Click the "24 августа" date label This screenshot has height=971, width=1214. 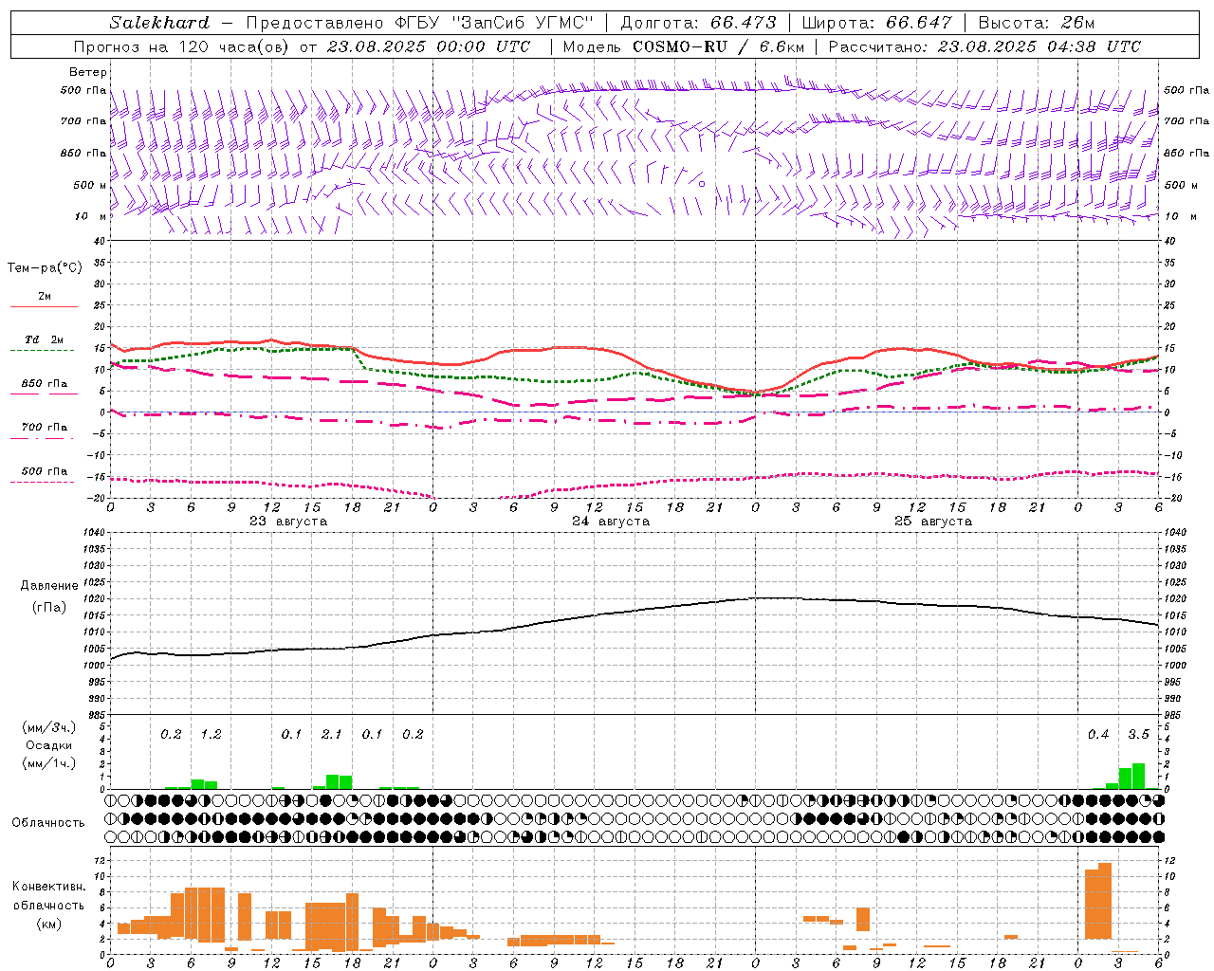611,522
